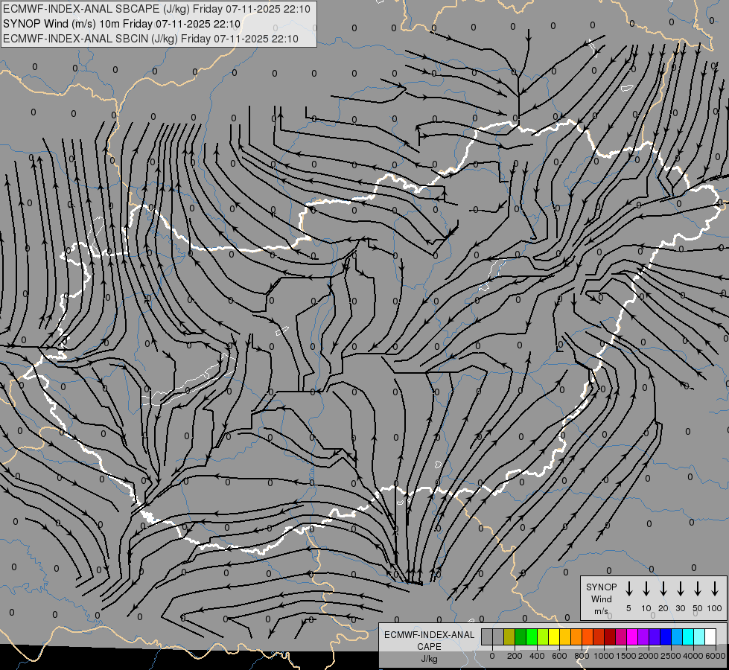Screen dimensions: 729x670
Task: Select the olive CAPE legend swatch
Action: (x=509, y=636)
